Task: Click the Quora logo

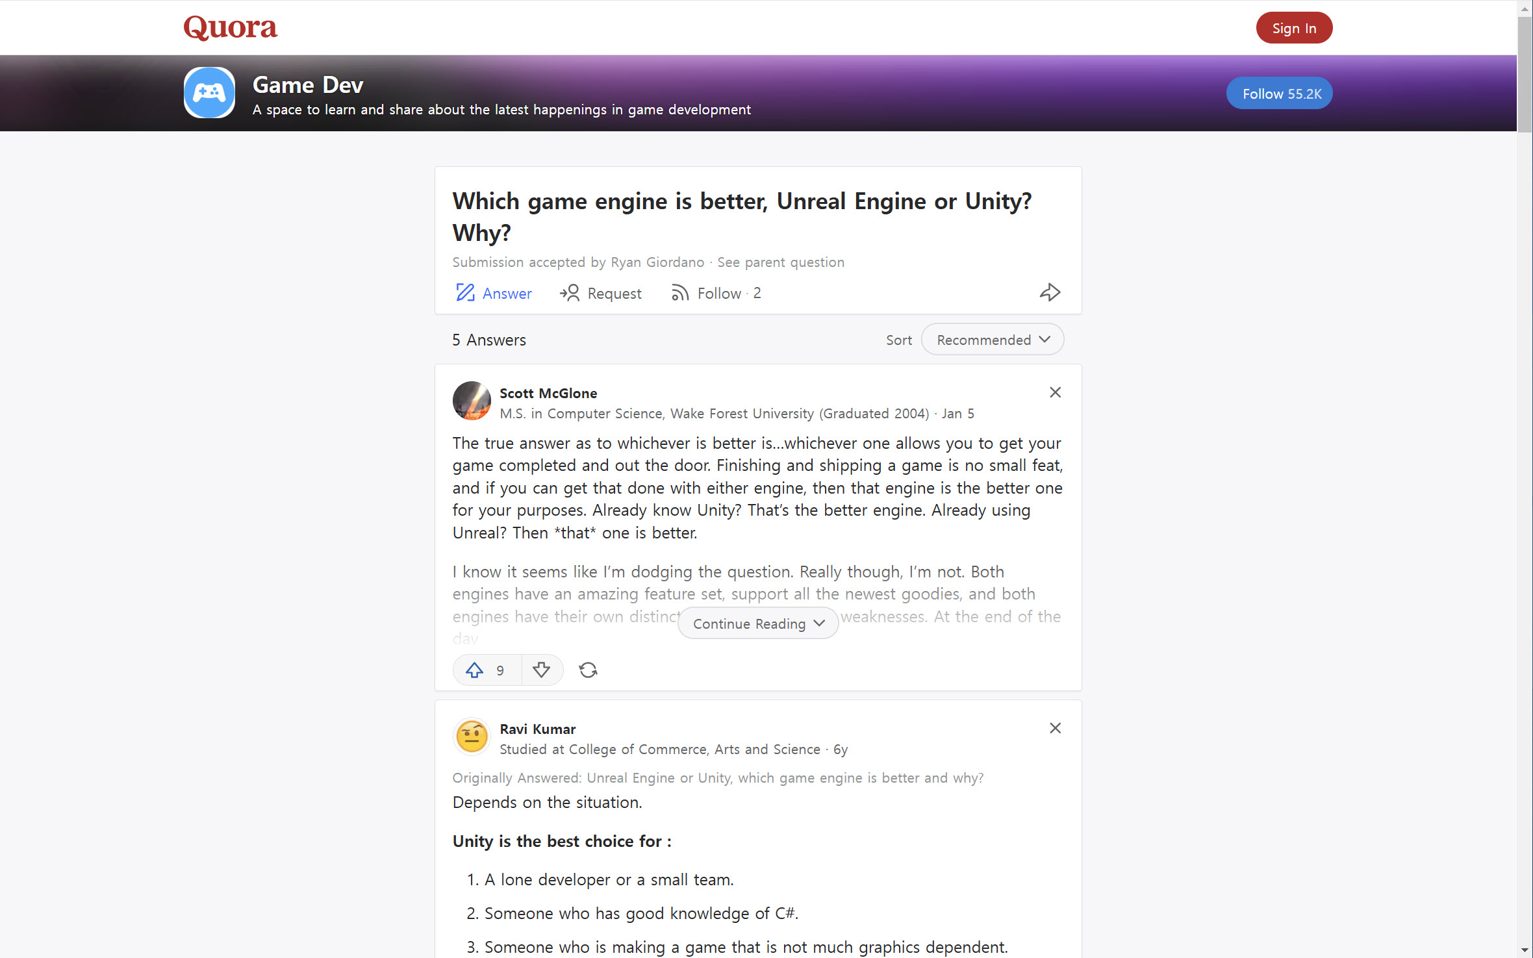Action: pyautogui.click(x=230, y=27)
